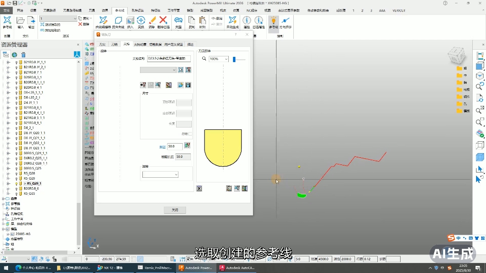Switch to the 刀具路径 ribbon tab
Screen dimensions: 486x273
[x=49, y=10]
